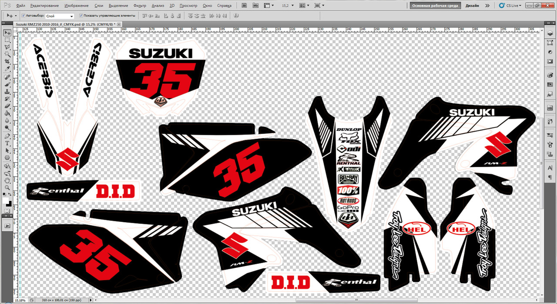Viewport: 557px width, 304px height.
Task: Open the Файл menu
Action: point(20,6)
